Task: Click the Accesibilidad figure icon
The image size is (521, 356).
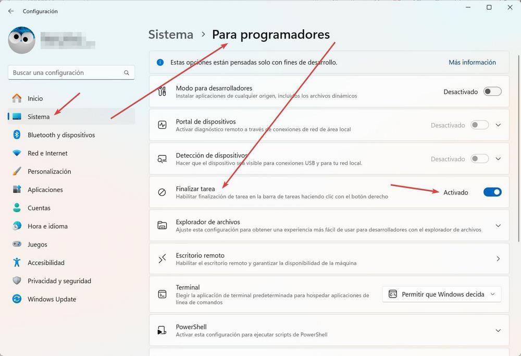Action: (17, 262)
